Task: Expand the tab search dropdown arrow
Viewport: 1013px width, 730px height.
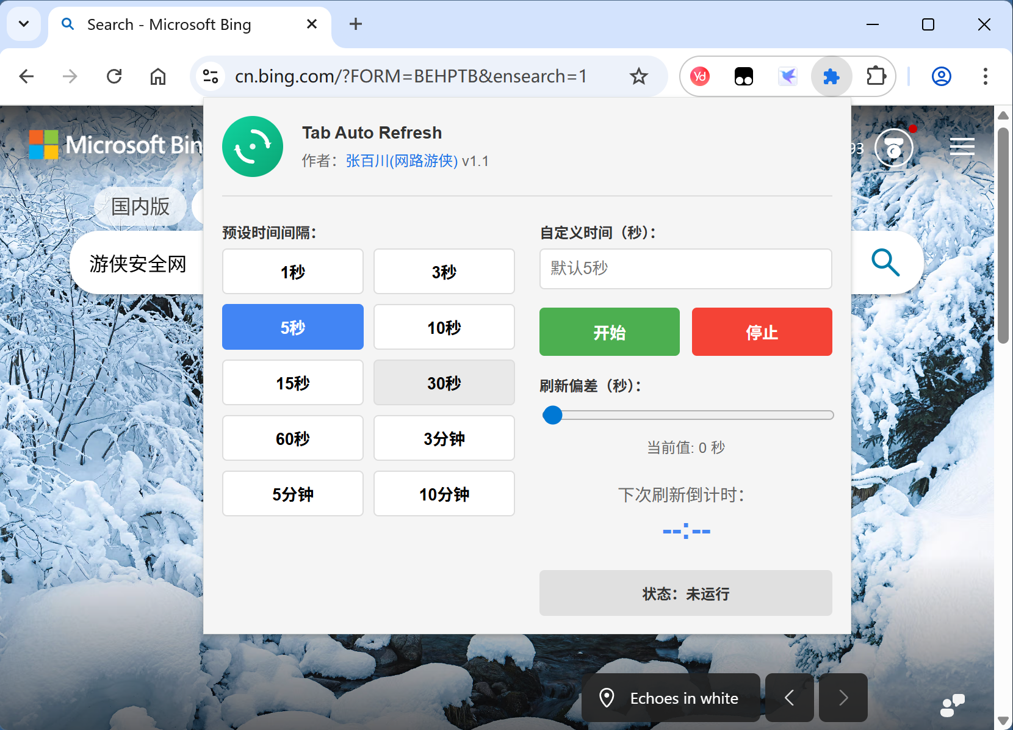Action: click(x=24, y=24)
